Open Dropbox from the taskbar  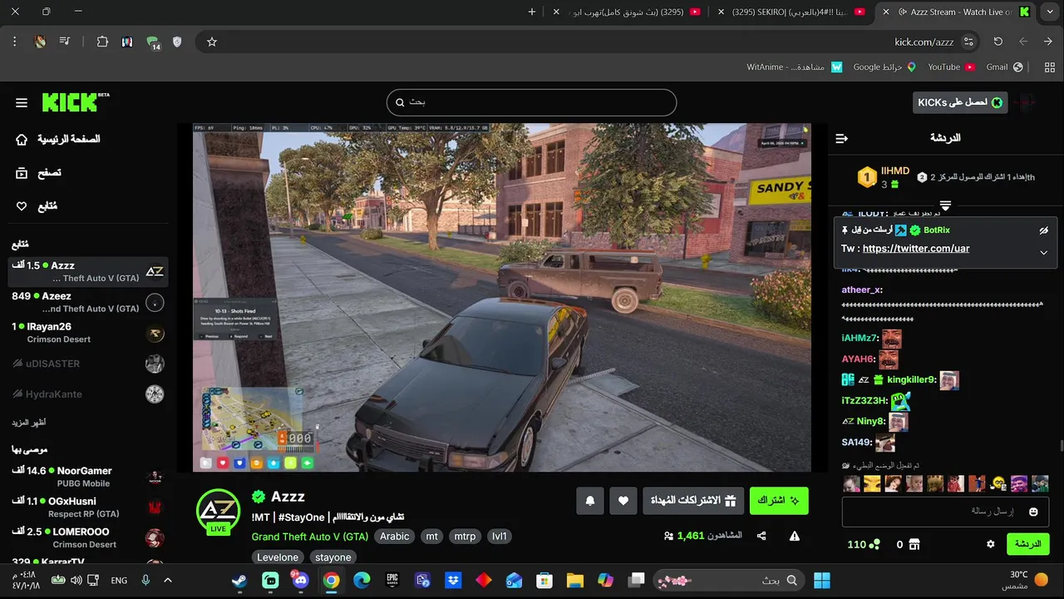point(453,581)
